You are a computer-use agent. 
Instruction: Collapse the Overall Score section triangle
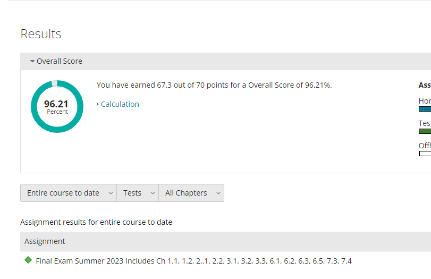(32, 62)
